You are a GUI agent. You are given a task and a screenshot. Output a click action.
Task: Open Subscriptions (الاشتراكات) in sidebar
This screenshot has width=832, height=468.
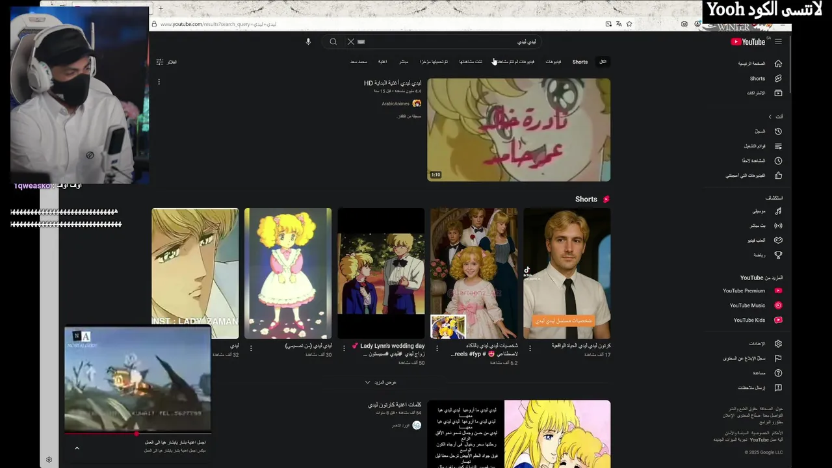tap(764, 93)
